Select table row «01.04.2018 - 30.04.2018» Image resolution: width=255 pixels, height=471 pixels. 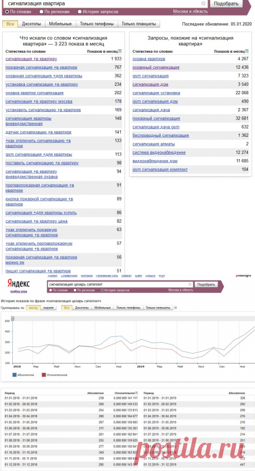pos(71,416)
